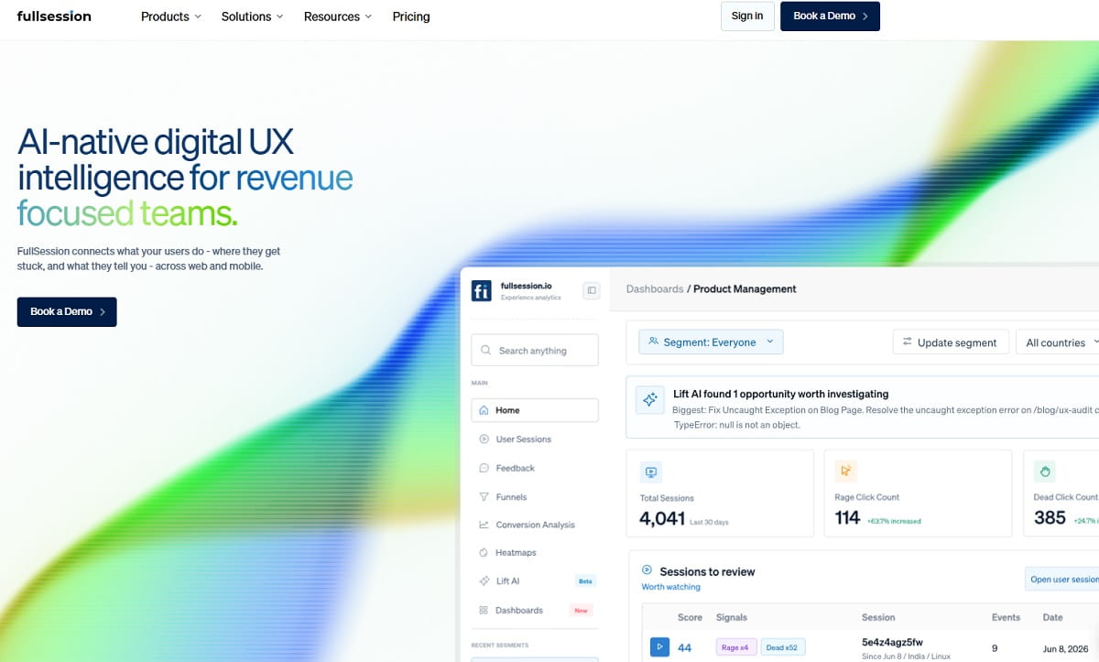This screenshot has height=662, width=1099.
Task: Click the +63.7% increased indicator
Action: pos(894,521)
